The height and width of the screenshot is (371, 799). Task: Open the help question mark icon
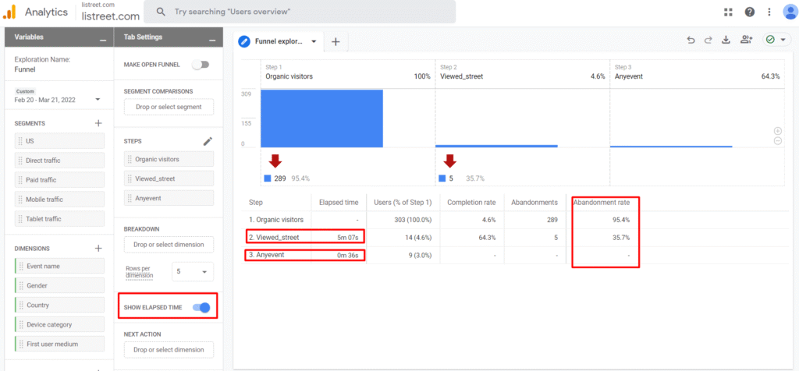749,12
